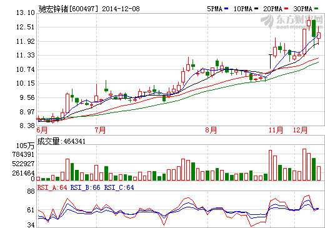
Task: Click the 10PMA legend label
Action: [x=242, y=9]
